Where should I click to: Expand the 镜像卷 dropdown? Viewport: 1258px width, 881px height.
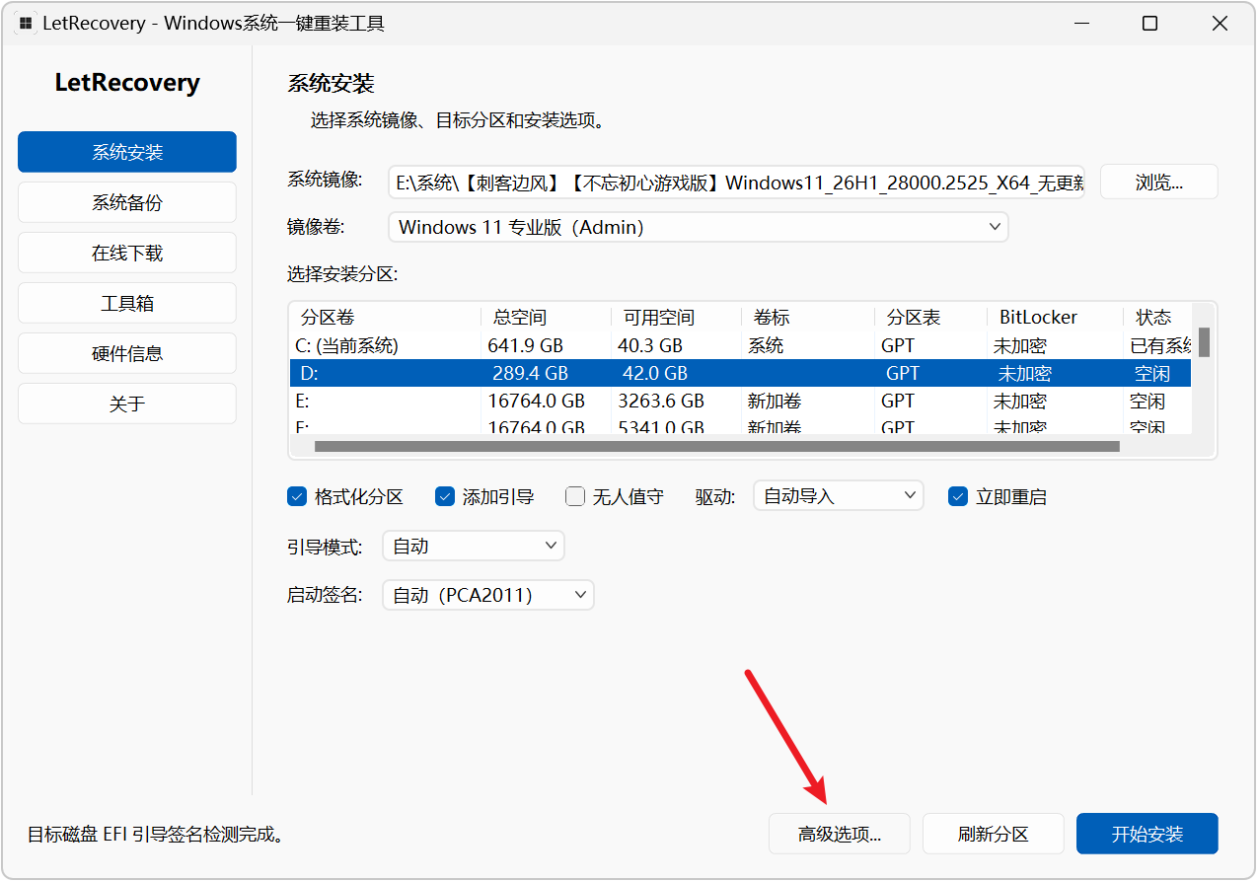699,227
